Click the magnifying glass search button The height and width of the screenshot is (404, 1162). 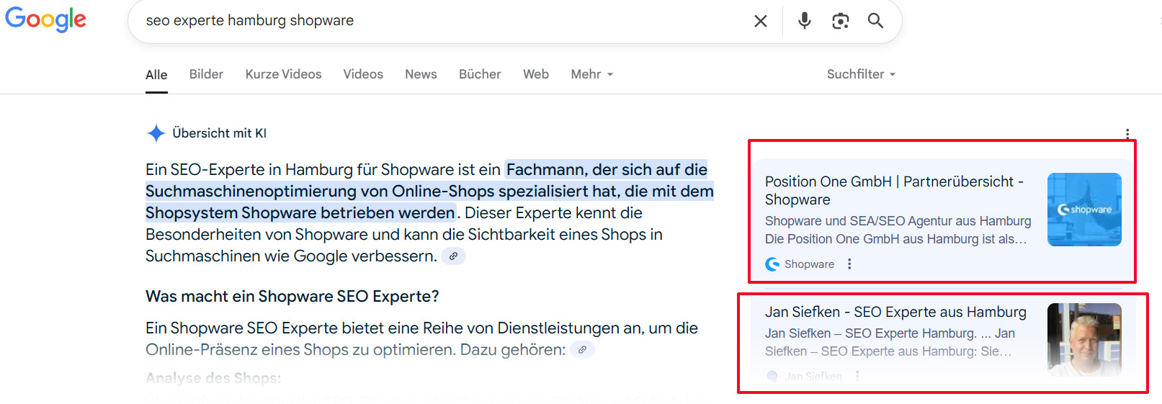tap(875, 21)
